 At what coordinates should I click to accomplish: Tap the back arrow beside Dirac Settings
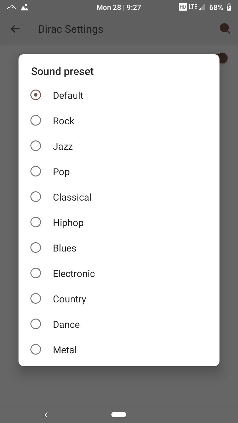(x=15, y=29)
